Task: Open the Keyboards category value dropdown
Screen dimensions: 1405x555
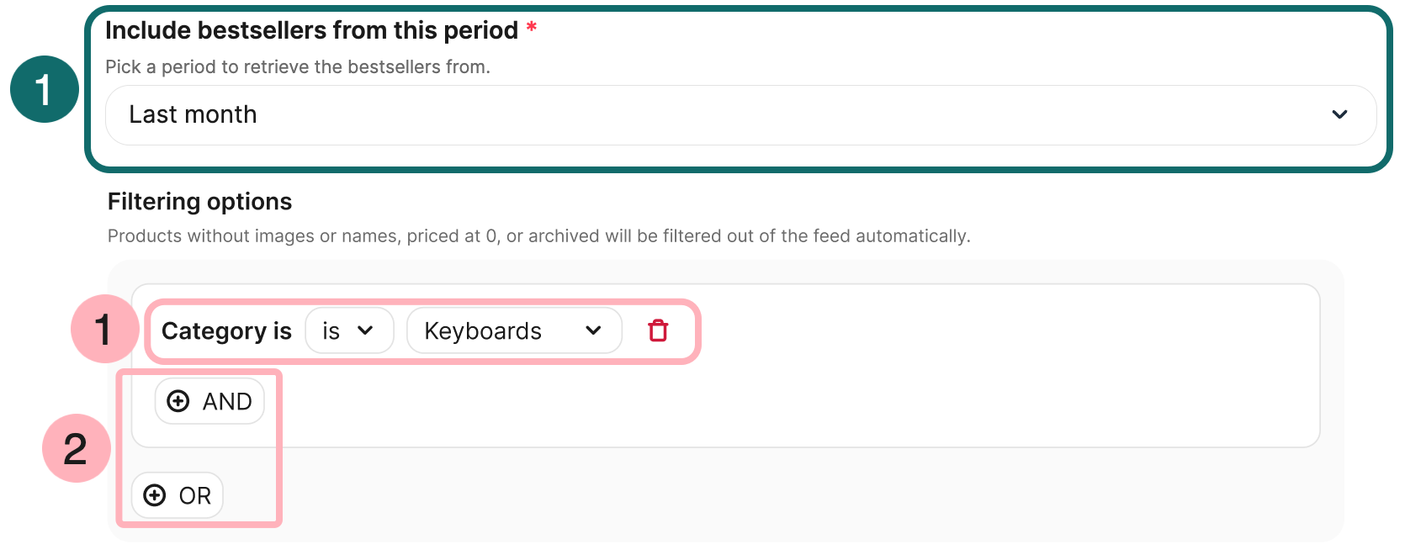Action: (513, 330)
